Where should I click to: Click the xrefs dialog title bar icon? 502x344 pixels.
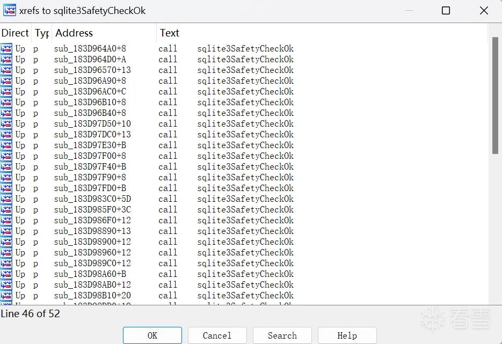10,10
